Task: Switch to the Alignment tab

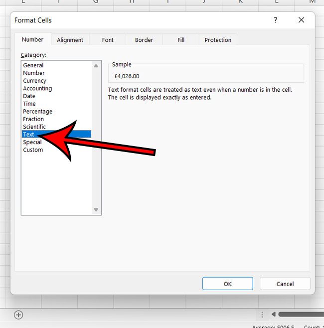Action: [x=70, y=40]
